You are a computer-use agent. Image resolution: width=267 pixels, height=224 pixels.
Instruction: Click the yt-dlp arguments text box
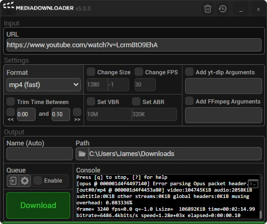coord(223,86)
